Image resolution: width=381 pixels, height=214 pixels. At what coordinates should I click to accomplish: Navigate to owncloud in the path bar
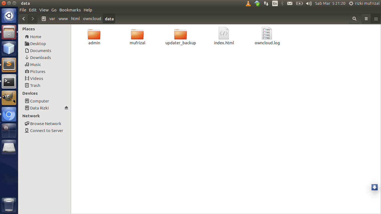(92, 19)
